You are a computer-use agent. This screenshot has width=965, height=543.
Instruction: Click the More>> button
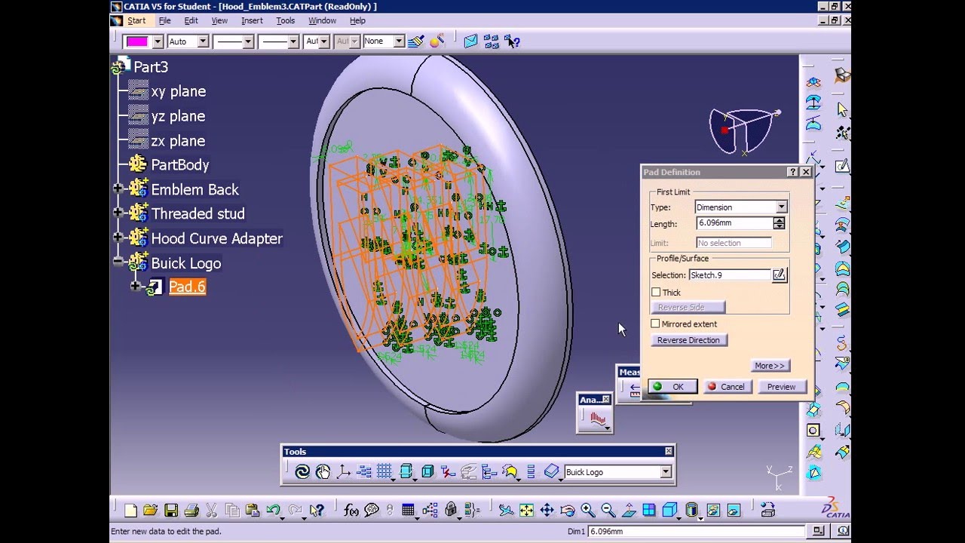(x=770, y=366)
